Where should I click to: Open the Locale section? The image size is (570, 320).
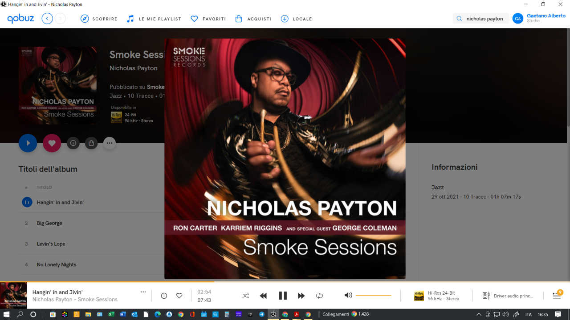coord(296,19)
